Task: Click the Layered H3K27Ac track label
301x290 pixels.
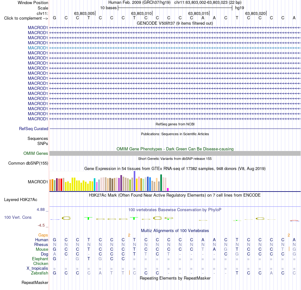Action: click(x=21, y=200)
